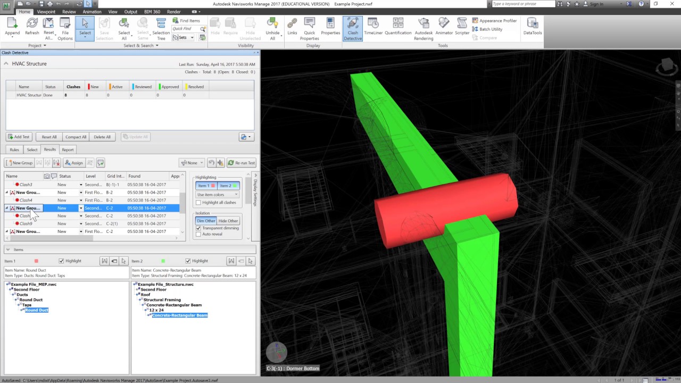This screenshot has width=681, height=383.
Task: Click Unhide All in Visibility group
Action: coord(272,28)
